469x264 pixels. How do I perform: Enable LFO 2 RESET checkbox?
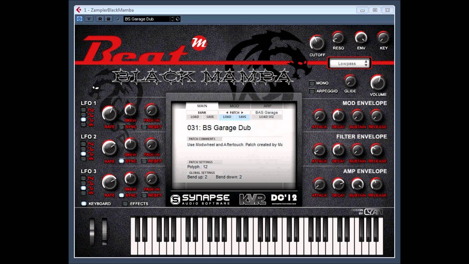(x=144, y=161)
